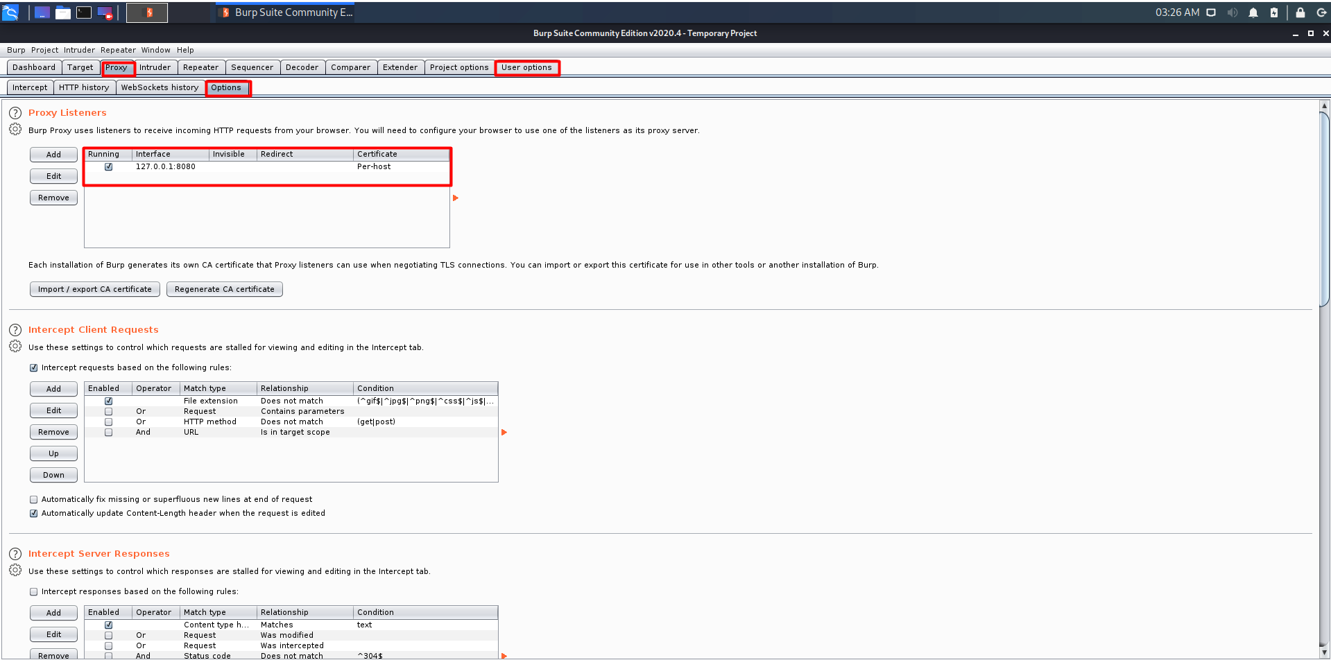Screen dimensions: 1331x660
Task: Click the show desktop icon in the panel
Action: pyautogui.click(x=42, y=12)
